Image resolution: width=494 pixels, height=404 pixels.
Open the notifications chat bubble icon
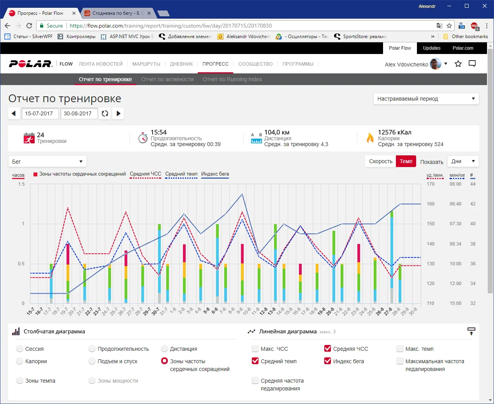[x=472, y=64]
